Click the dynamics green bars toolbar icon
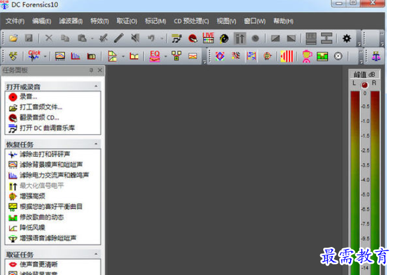Viewport: 394px width, 275px height. click(x=323, y=57)
